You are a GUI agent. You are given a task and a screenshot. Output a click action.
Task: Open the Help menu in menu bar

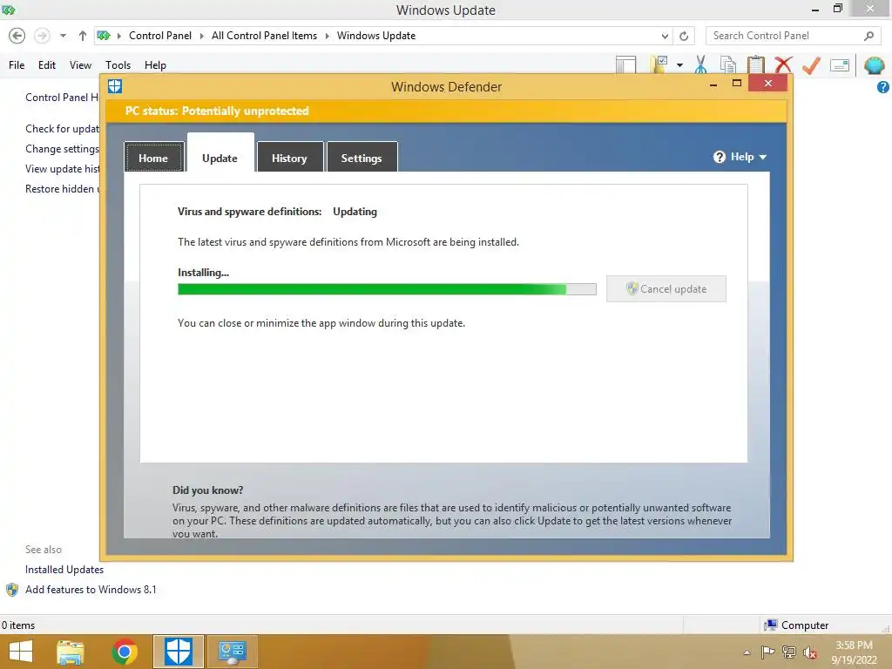[x=155, y=64]
